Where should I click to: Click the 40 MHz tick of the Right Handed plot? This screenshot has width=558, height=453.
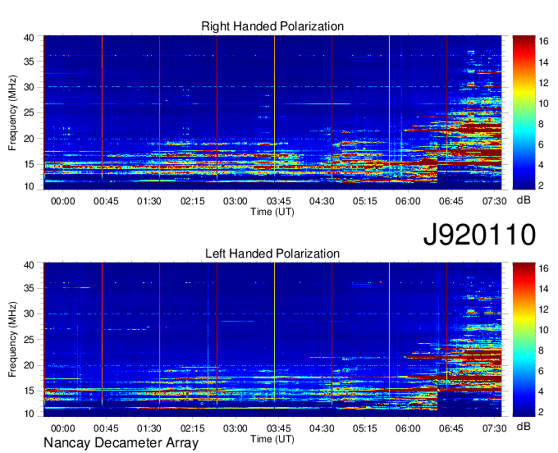[x=29, y=38]
